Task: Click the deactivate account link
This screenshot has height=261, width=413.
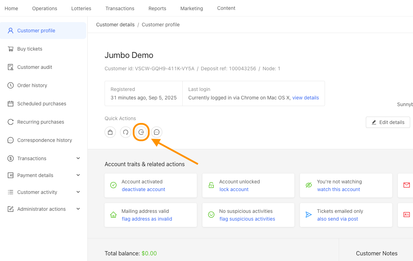Action: (x=143, y=189)
